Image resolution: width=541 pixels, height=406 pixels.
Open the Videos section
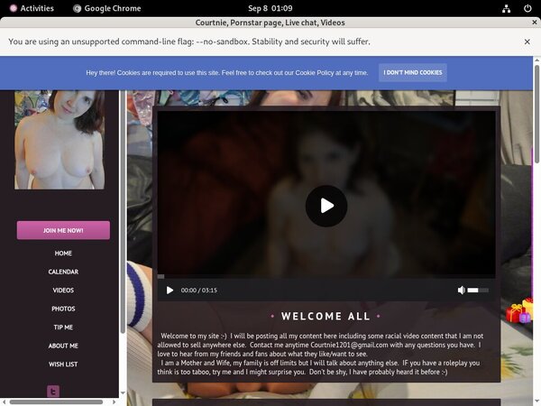click(x=63, y=291)
